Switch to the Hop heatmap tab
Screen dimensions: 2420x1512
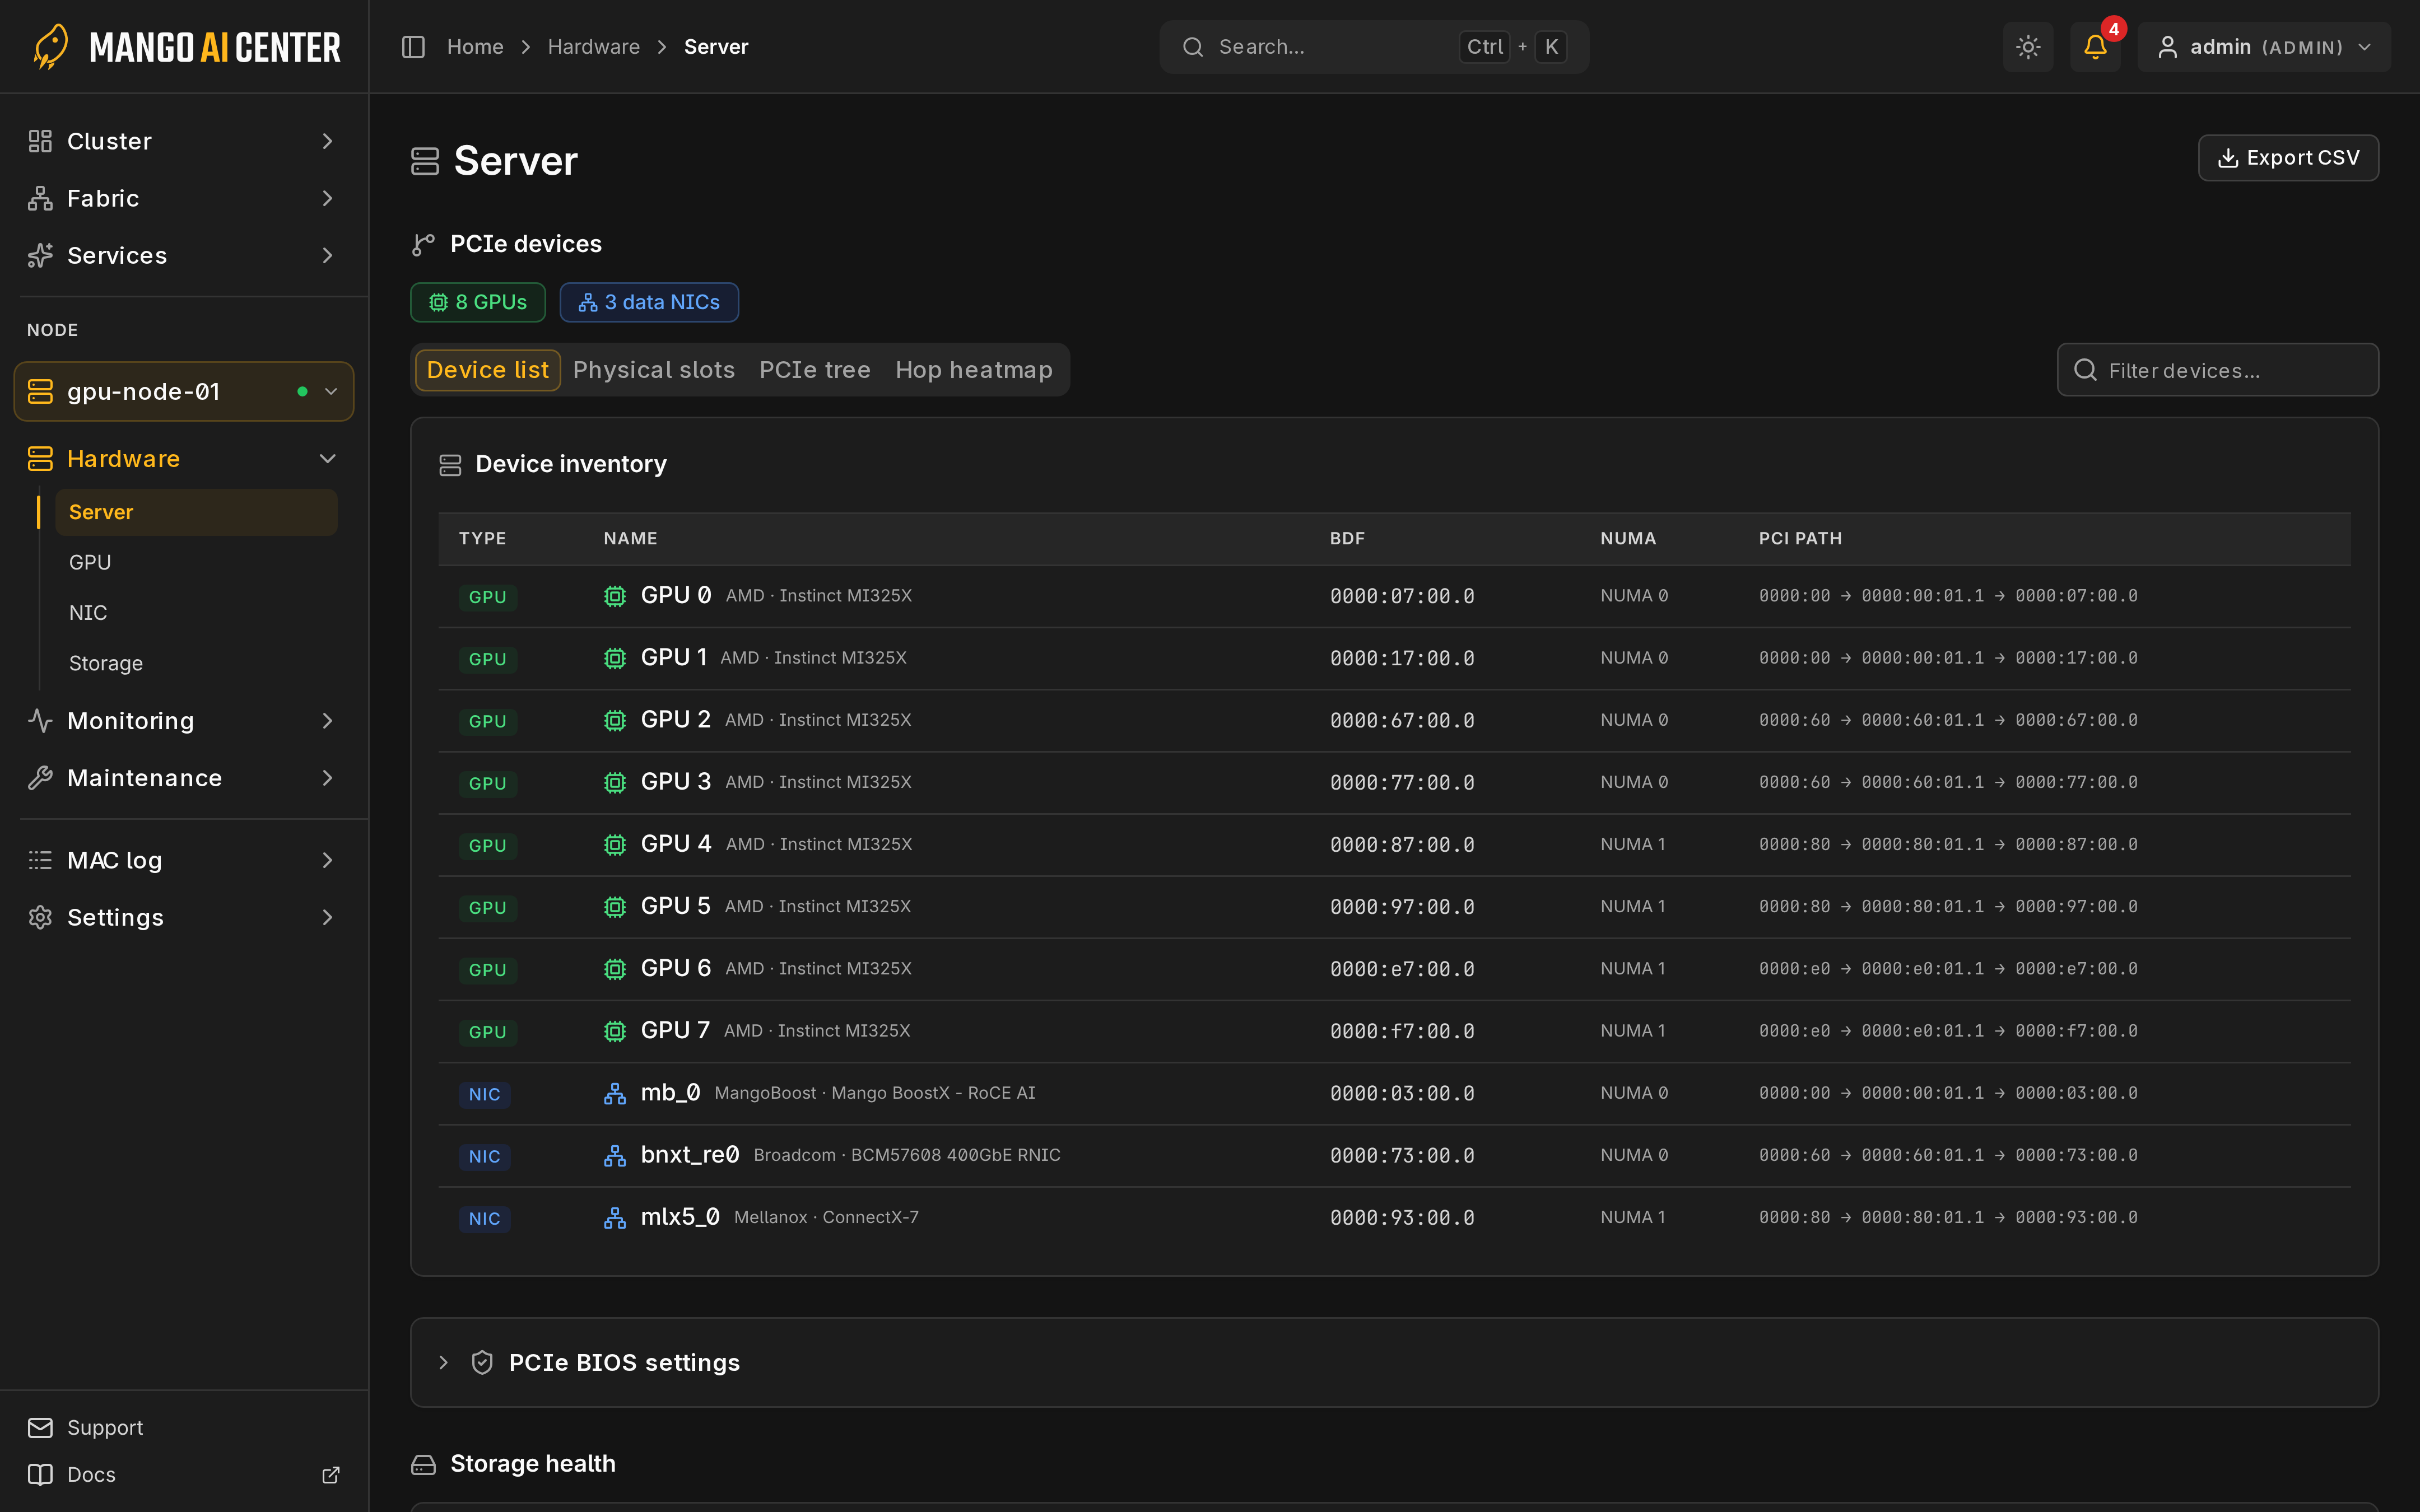click(974, 370)
